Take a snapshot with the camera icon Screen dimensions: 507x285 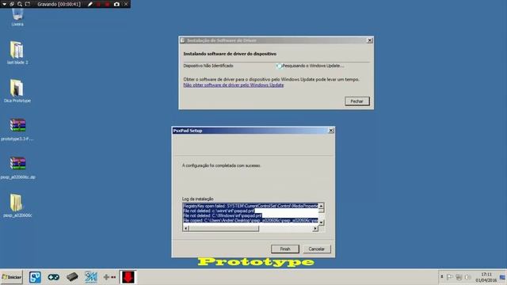click(116, 4)
